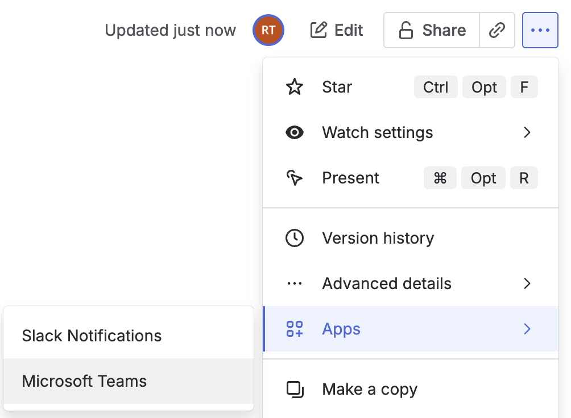
Task: Click the Version history clock icon
Action: click(294, 238)
